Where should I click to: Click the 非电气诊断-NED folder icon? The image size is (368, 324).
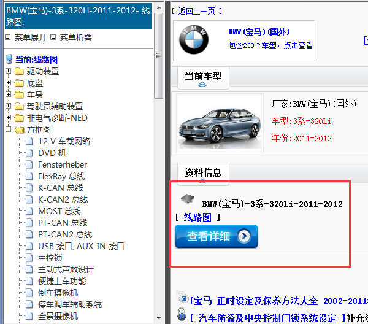(19, 118)
